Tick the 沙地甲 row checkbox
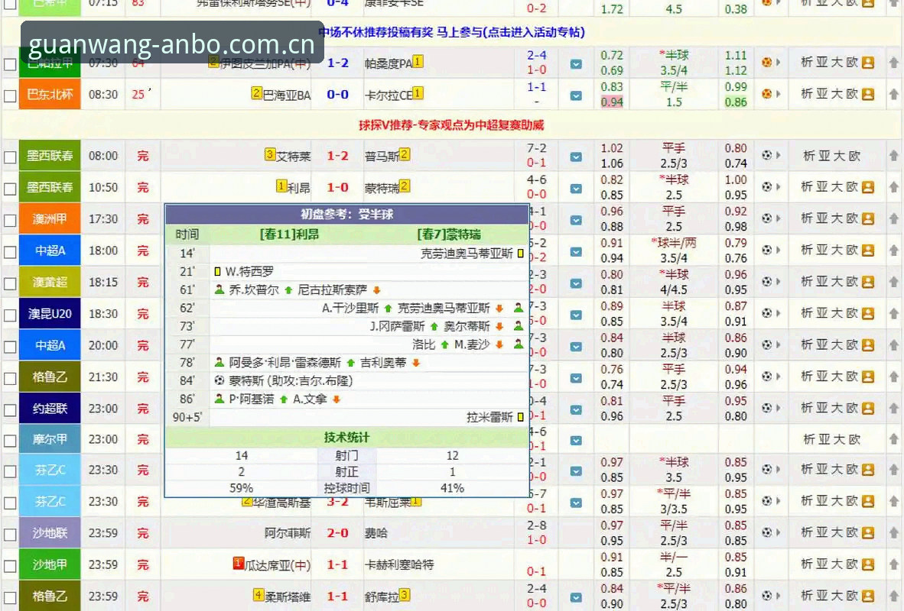This screenshot has height=611, width=904. (10, 566)
